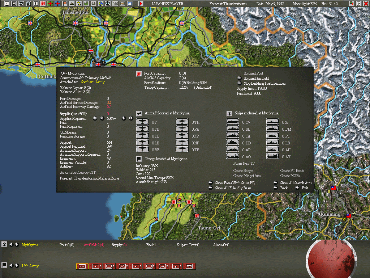
Task: Go to previous base before Myitkyina
Action: (11, 244)
